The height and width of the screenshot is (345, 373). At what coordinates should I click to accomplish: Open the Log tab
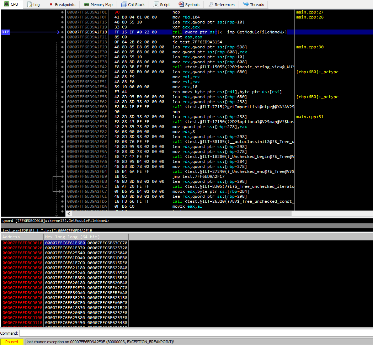click(x=34, y=5)
